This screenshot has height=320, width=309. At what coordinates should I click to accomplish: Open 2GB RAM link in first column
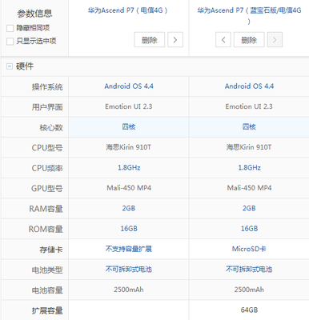129,208
